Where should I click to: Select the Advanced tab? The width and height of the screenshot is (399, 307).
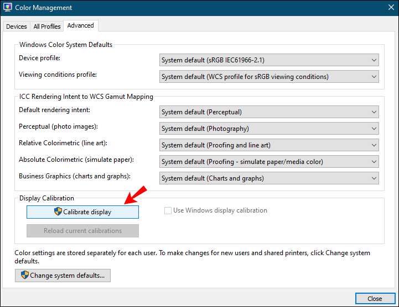[x=81, y=25]
